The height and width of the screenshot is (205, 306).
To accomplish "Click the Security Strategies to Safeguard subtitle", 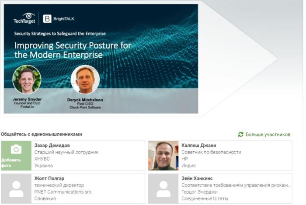I will [60, 34].
